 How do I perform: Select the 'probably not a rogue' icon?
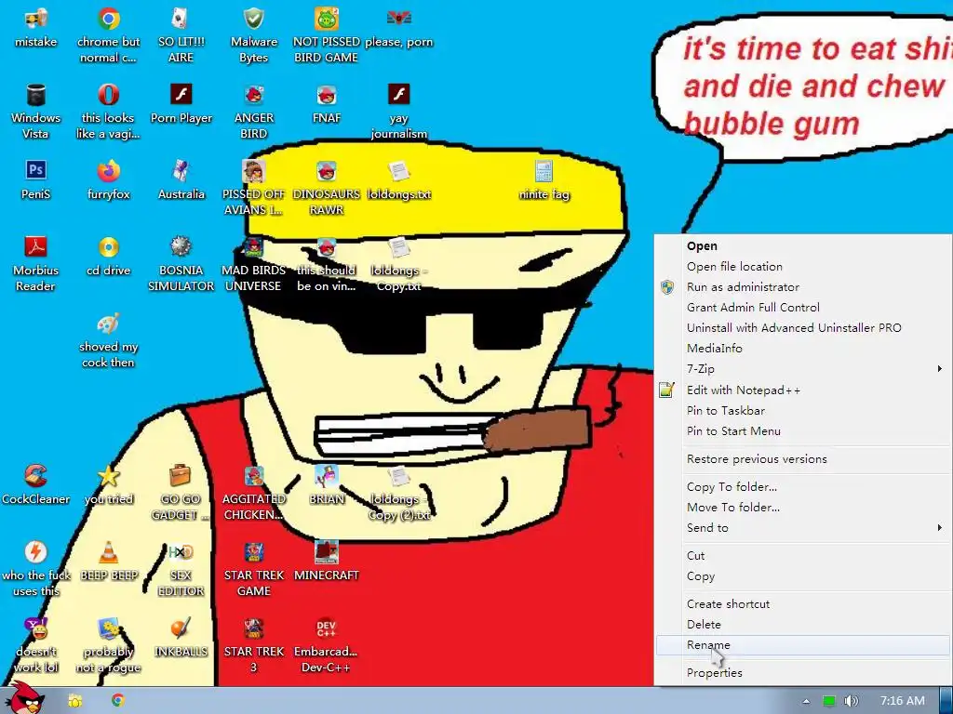[108, 646]
